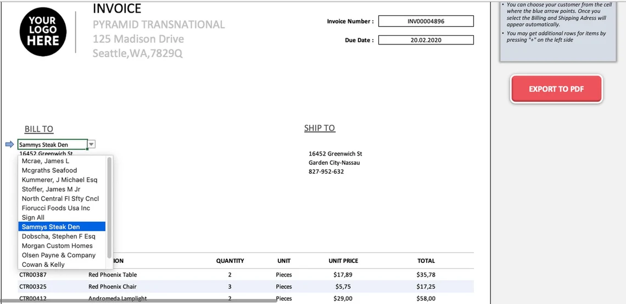
Task: Click highlighted Sammys Steak Den option
Action: 51,227
